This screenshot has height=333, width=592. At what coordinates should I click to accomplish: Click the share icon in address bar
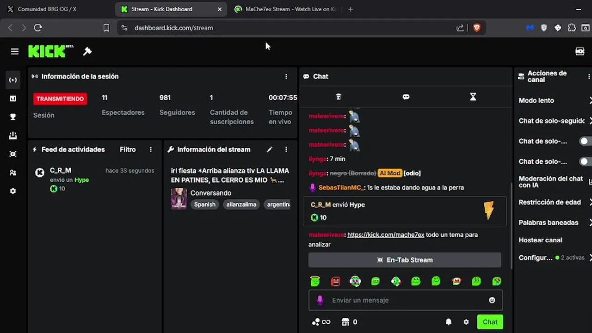coord(460,28)
